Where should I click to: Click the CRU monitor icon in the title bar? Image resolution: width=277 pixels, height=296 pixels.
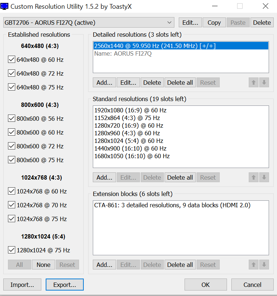click(4, 7)
